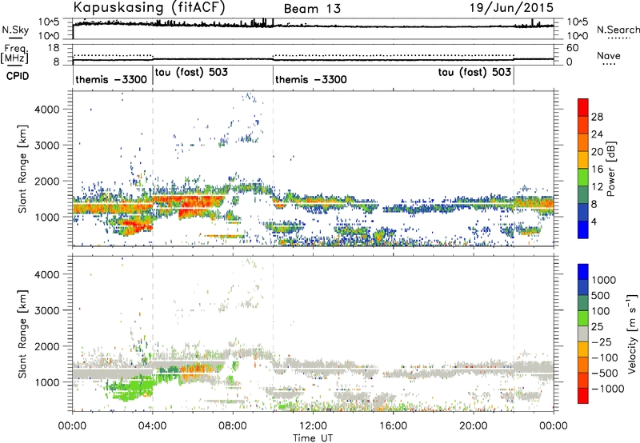Click the date '19/Jun/2015'
Image resolution: width=640 pixels, height=443 pixels.
point(511,8)
